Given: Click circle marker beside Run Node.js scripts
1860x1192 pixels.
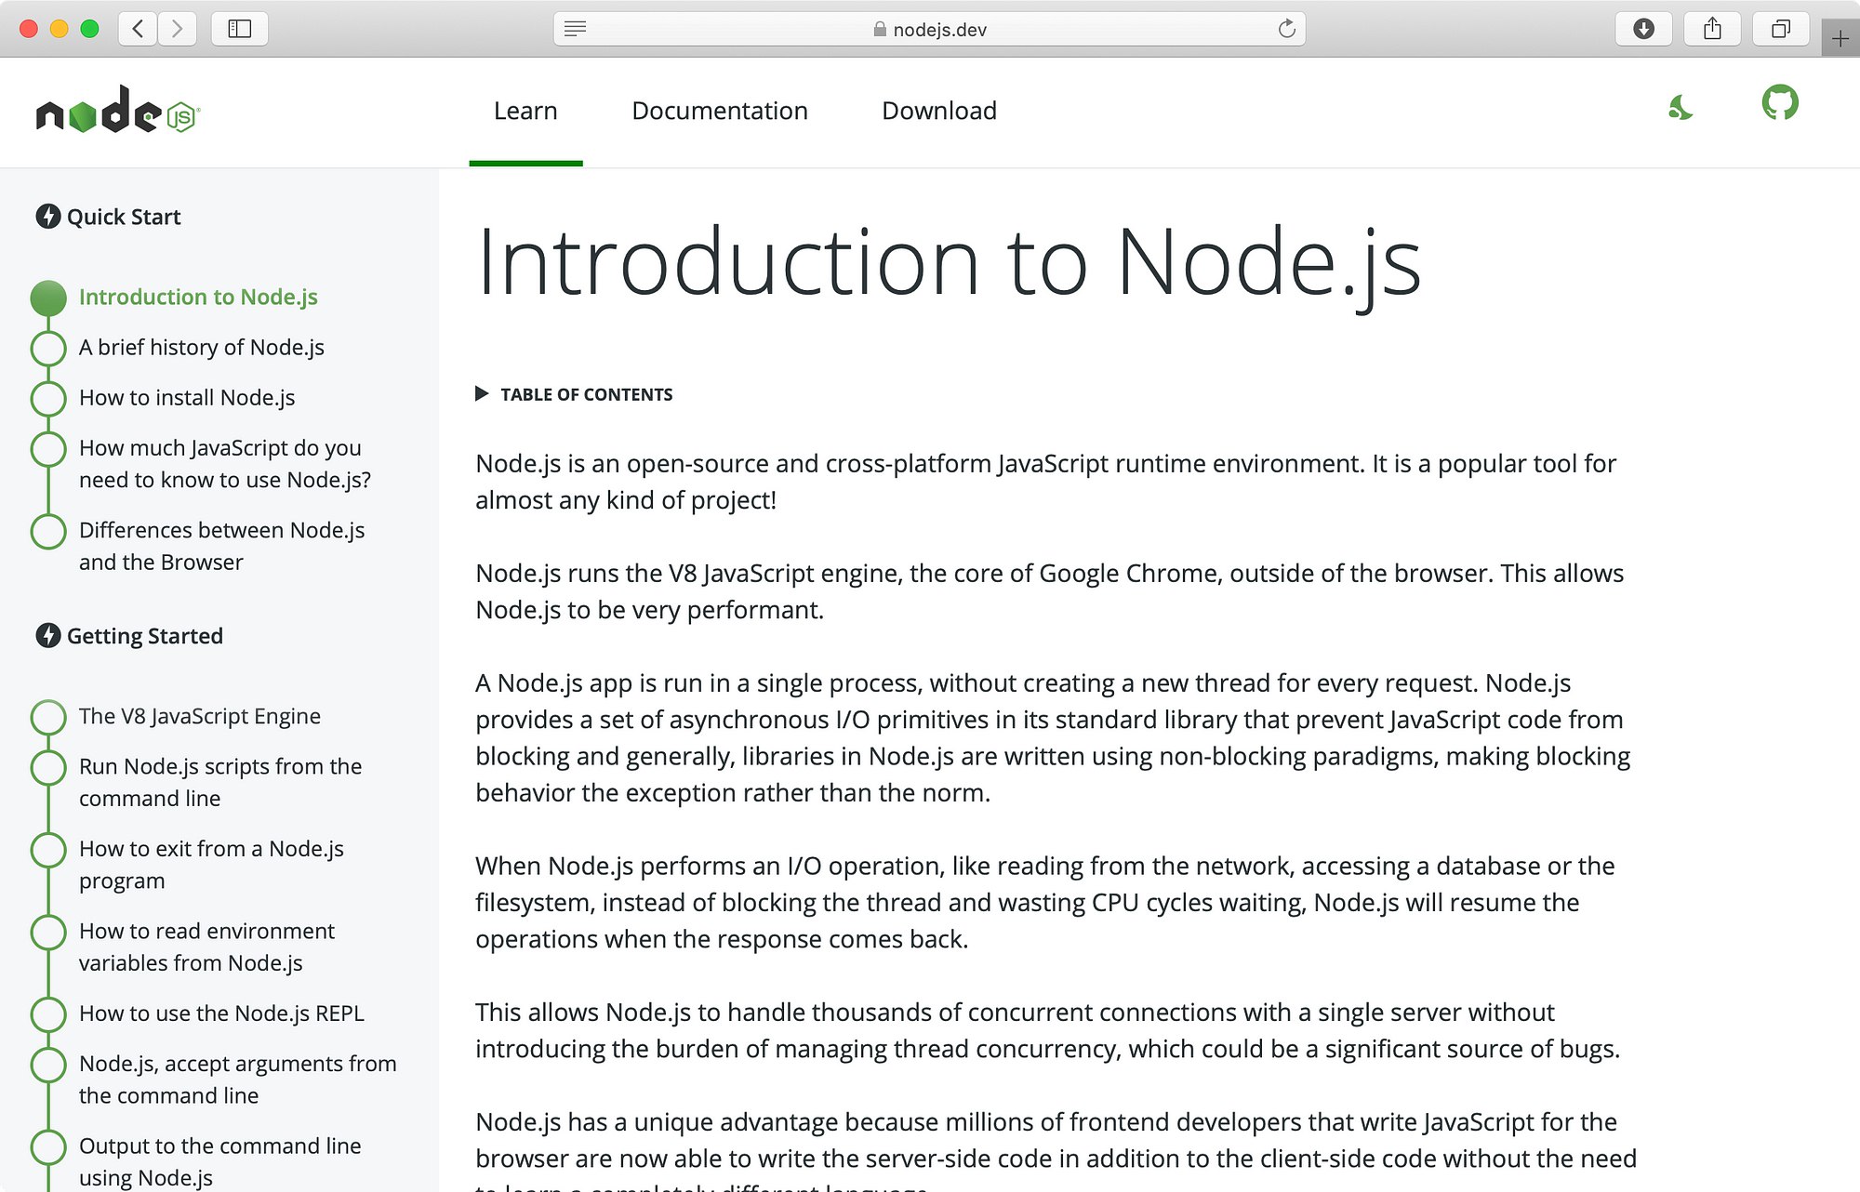Looking at the screenshot, I should point(48,768).
